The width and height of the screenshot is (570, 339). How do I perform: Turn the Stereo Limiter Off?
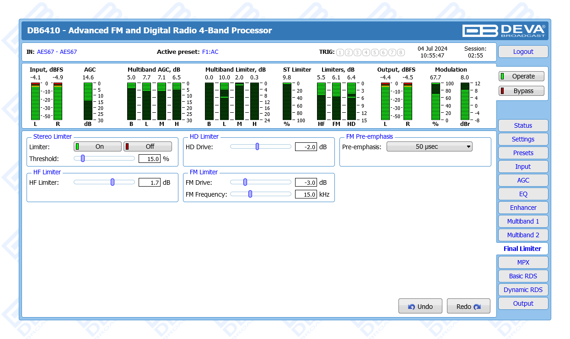click(148, 146)
